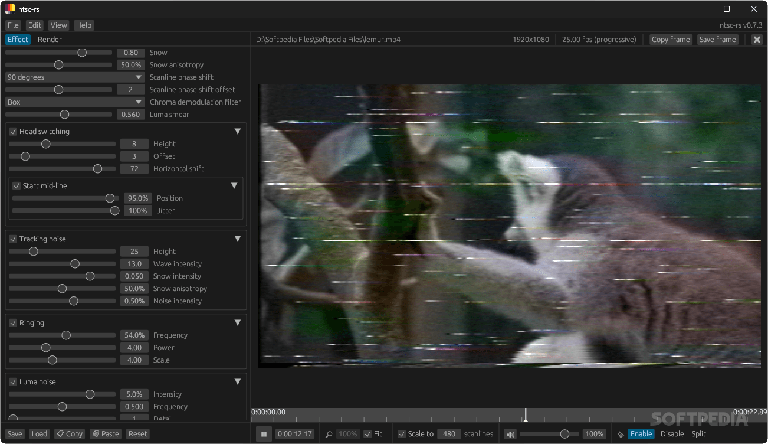Click the Ringing Frequency value 54.0%
Screen dimensions: 768x444
click(x=134, y=335)
